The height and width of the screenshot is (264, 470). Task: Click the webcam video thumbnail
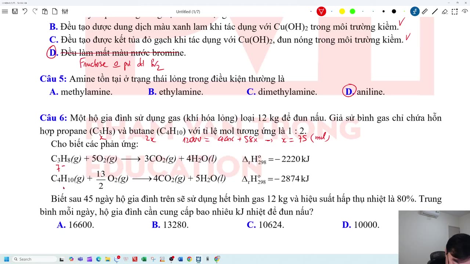click(x=434, y=237)
